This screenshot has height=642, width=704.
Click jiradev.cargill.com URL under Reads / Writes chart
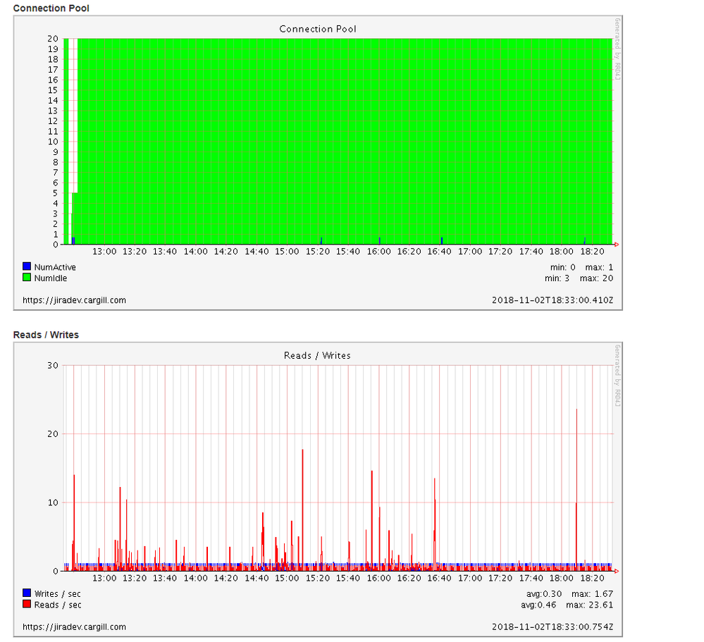(74, 626)
